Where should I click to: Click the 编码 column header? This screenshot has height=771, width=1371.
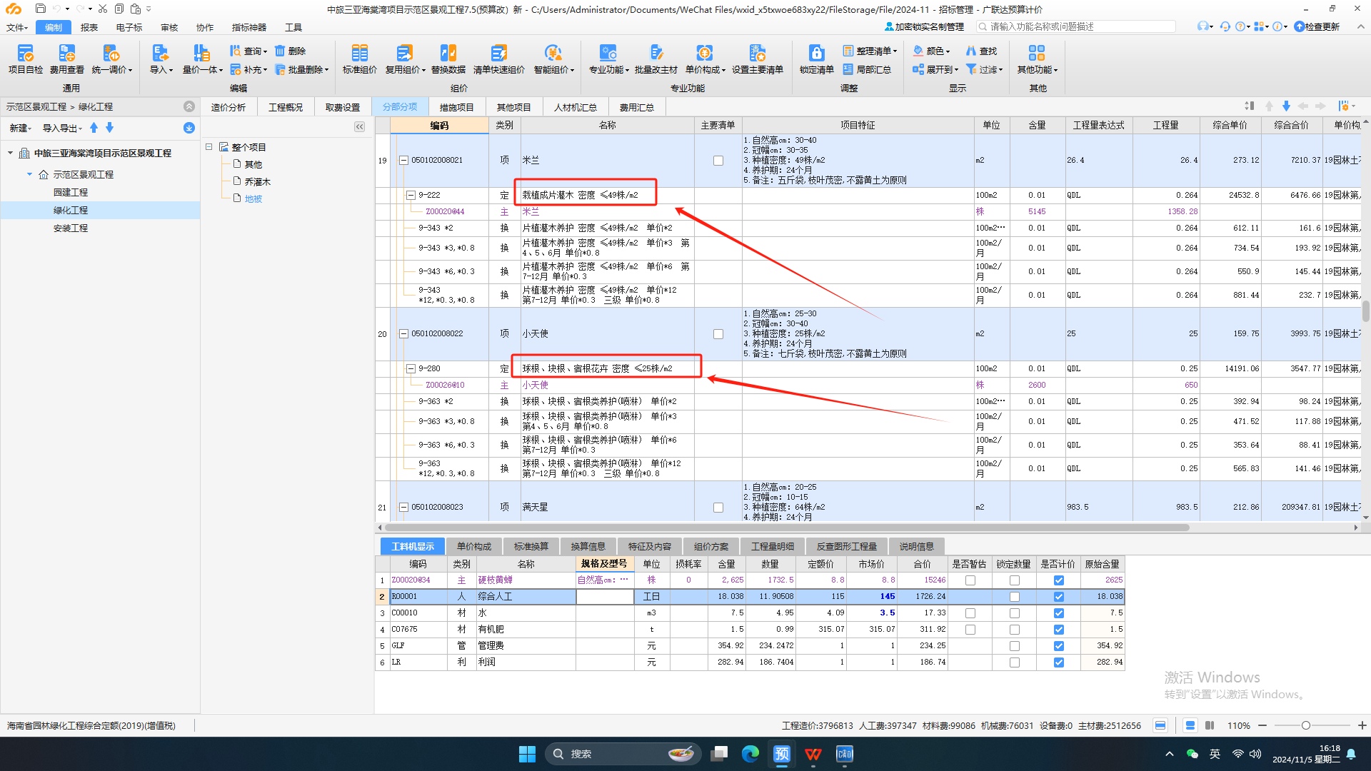pos(439,126)
